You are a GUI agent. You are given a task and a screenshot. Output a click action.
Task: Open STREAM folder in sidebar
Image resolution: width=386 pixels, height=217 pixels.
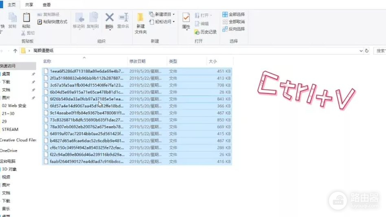[10, 129]
